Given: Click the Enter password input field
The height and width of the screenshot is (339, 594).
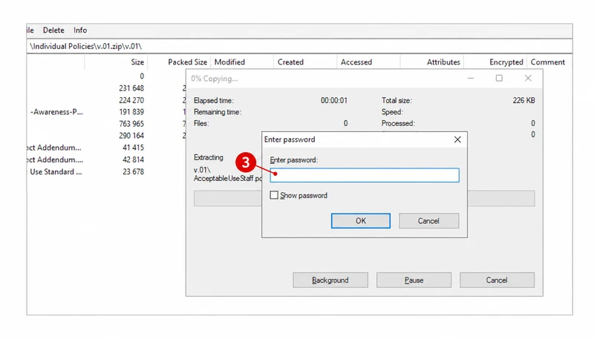Looking at the screenshot, I should click(365, 175).
